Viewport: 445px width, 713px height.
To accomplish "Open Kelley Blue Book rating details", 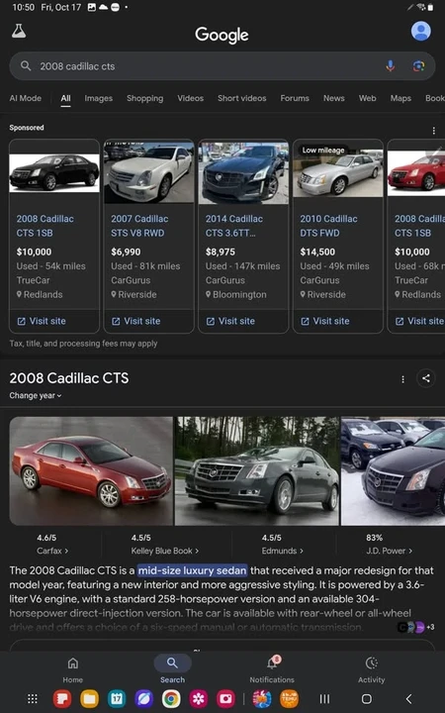I will 165,545.
